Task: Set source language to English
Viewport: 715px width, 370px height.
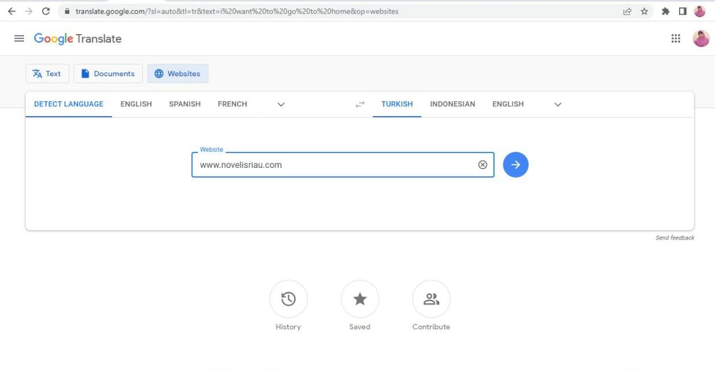Action: (136, 104)
